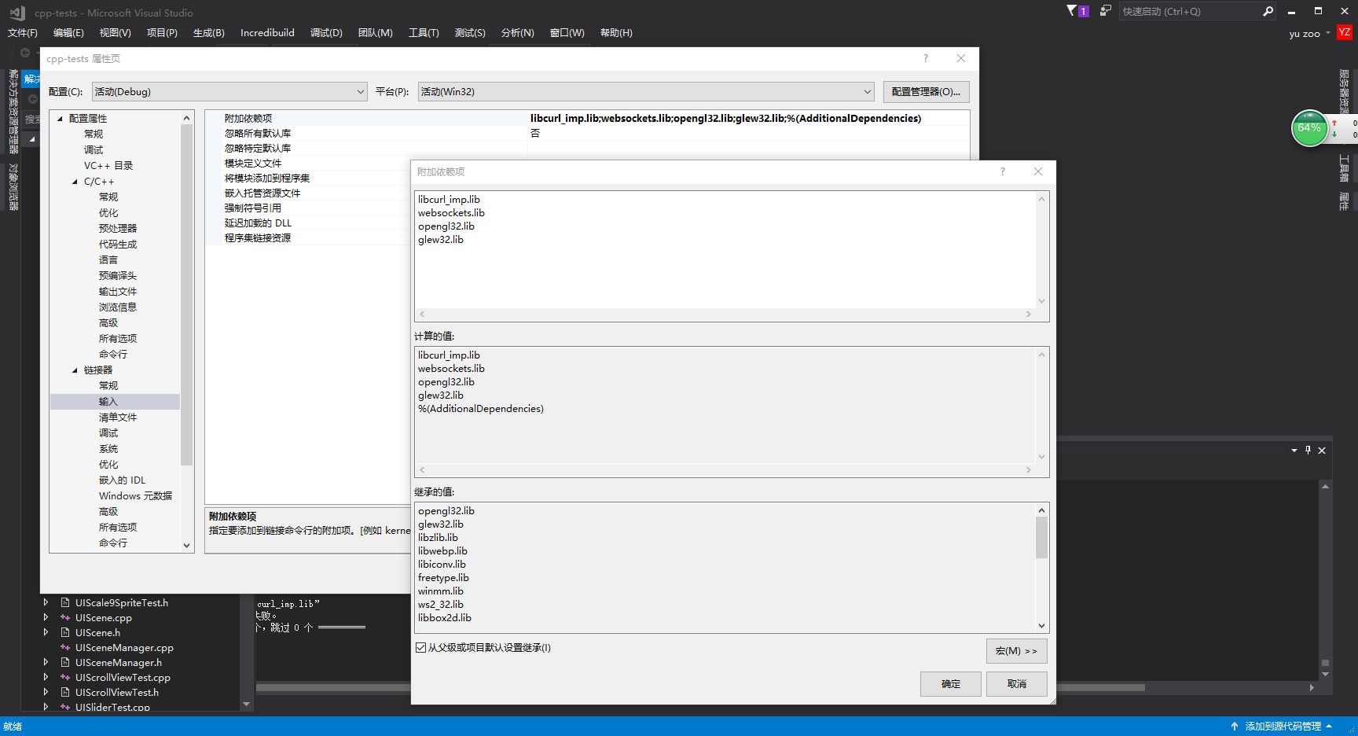This screenshot has height=736, width=1358.
Task: Click the header file icon beside UIScene.h
Action: (x=65, y=633)
